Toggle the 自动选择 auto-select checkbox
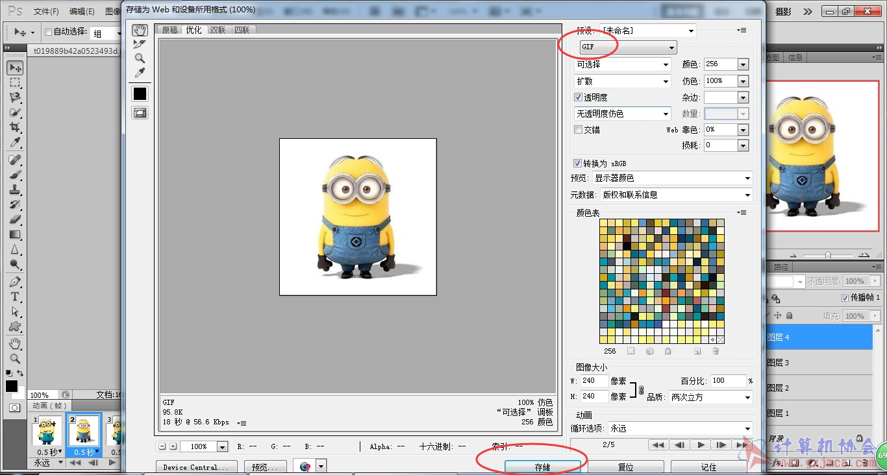The image size is (887, 475). point(48,32)
